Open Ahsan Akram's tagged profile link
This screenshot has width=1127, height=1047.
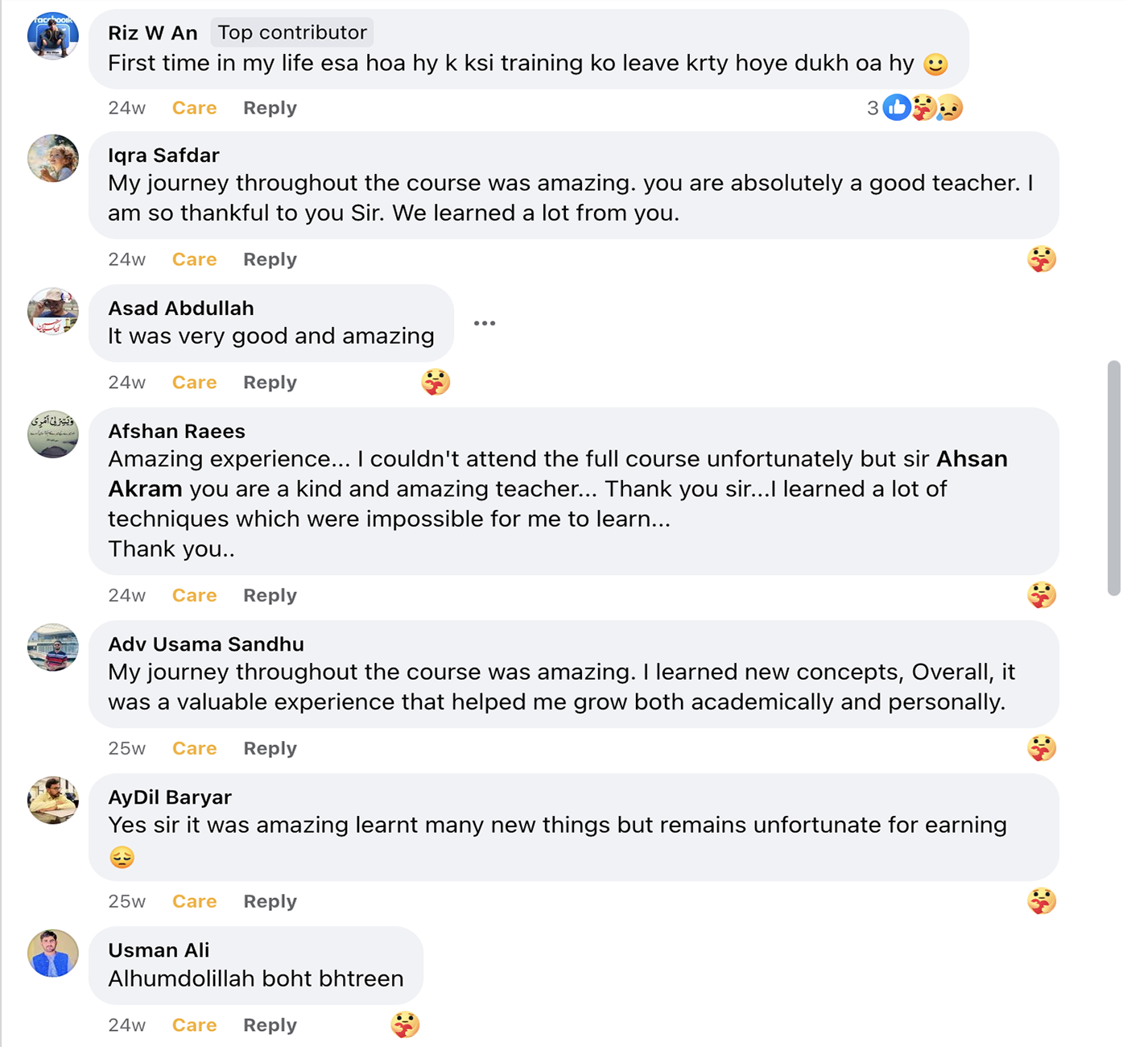pos(972,459)
